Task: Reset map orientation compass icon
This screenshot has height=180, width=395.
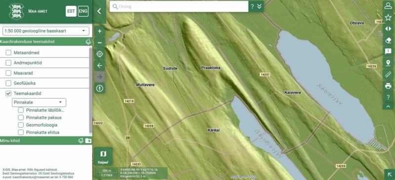Action: (100, 88)
